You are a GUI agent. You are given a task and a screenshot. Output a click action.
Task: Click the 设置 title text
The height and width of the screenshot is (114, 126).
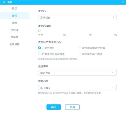click(x=10, y=2)
